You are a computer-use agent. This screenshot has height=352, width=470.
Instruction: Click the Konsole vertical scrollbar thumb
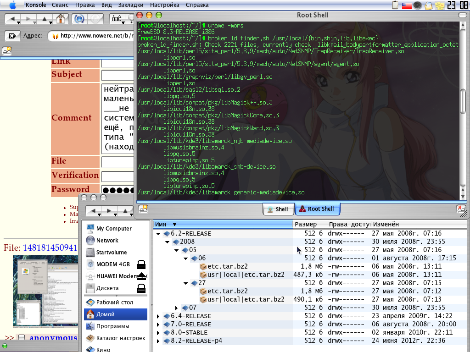pyautogui.click(x=463, y=101)
